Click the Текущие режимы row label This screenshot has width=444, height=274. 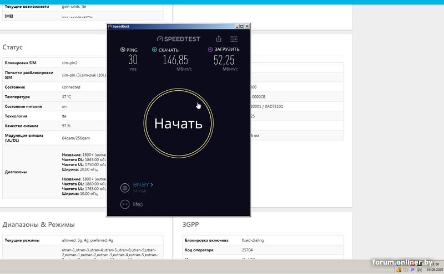coord(22,240)
